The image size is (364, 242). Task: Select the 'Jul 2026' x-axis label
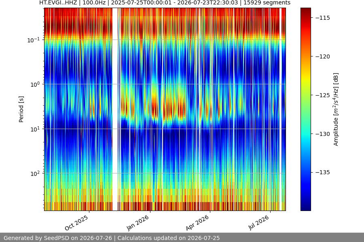click(x=259, y=223)
